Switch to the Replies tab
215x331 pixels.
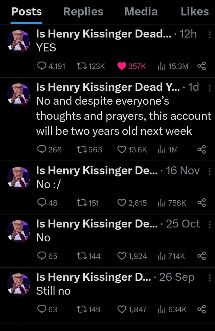83,12
